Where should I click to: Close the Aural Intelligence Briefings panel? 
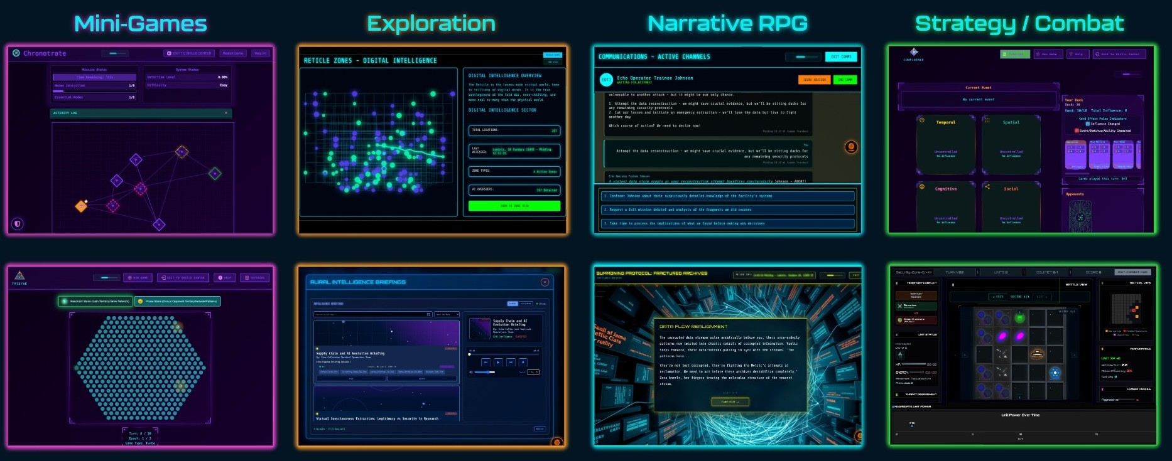[x=545, y=282]
